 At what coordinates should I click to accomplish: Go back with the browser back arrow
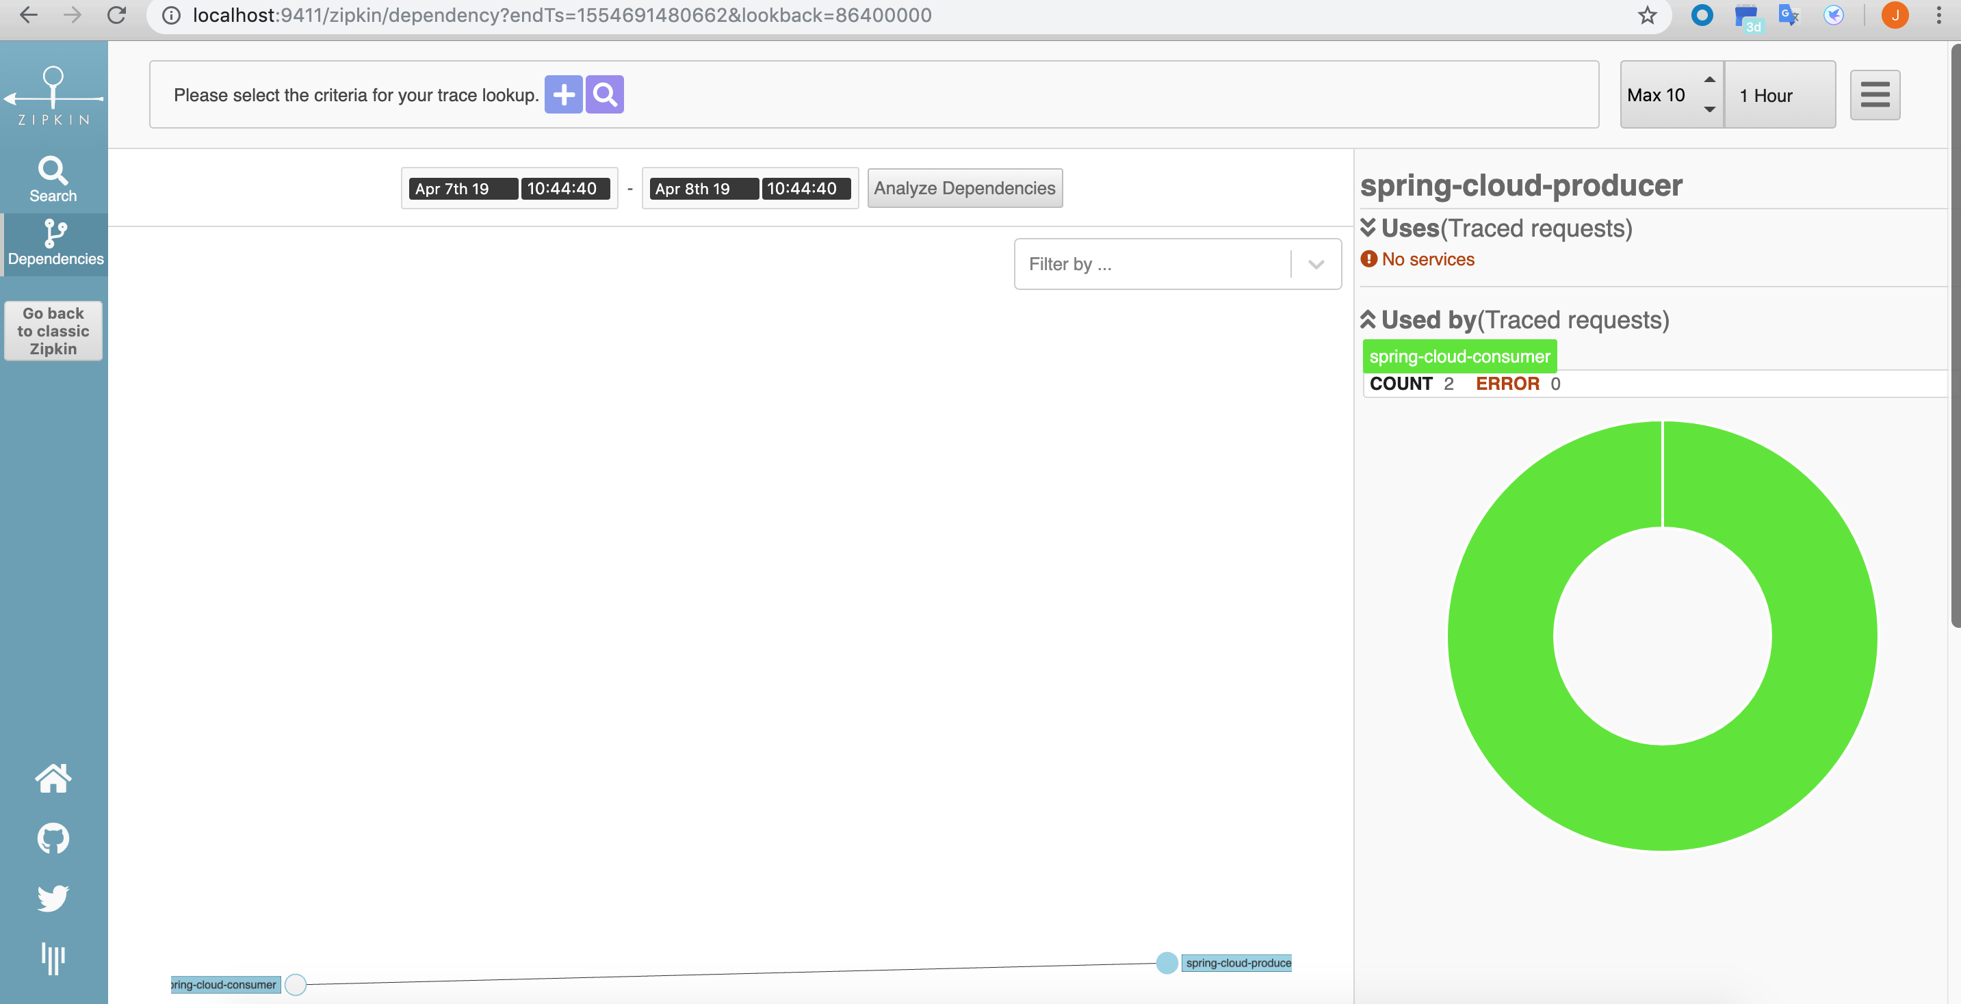[x=28, y=15]
